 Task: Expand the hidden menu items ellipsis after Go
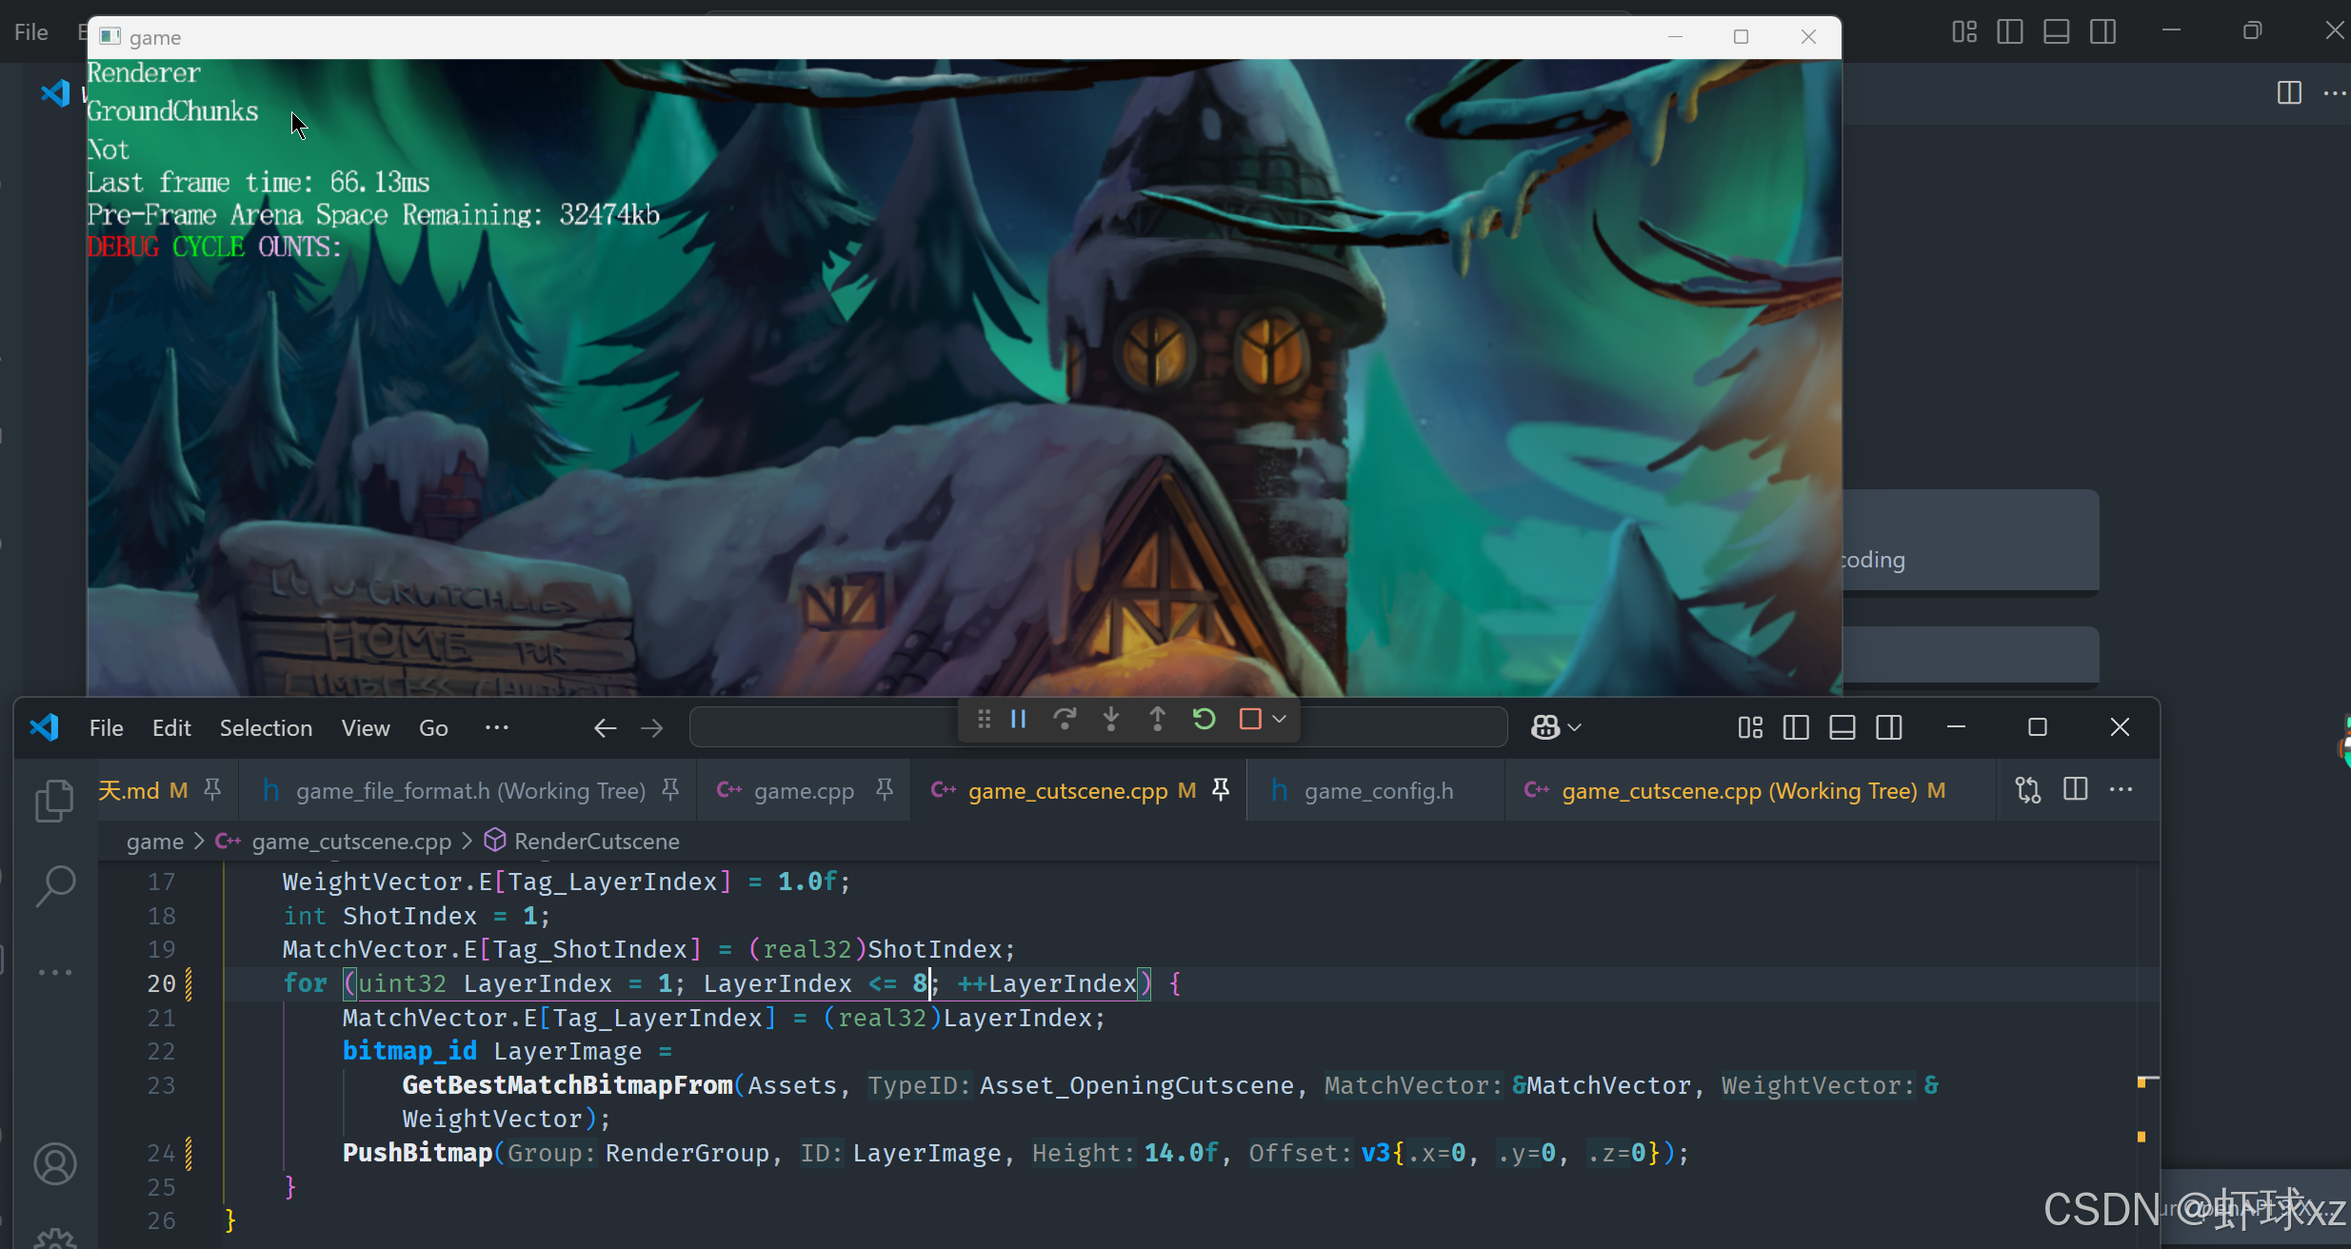click(496, 728)
